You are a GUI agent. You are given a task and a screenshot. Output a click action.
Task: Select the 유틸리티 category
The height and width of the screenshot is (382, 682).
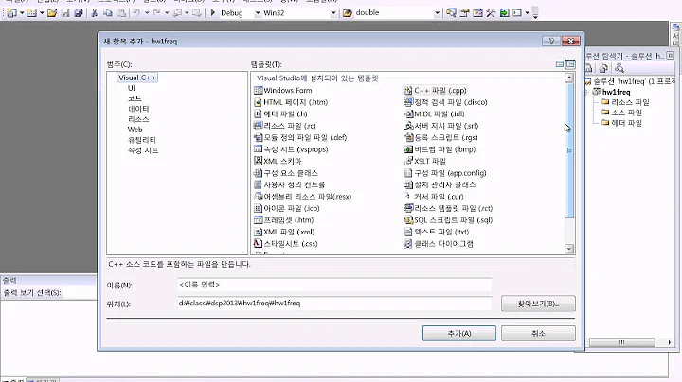(142, 140)
